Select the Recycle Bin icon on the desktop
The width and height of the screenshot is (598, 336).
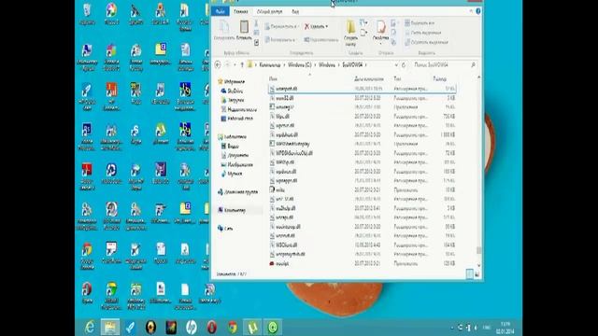87,14
